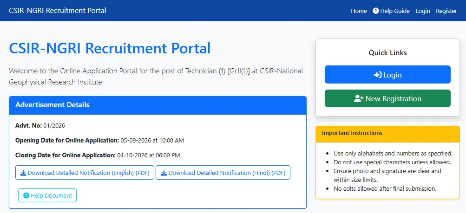Click the green New Registration button

pos(387,98)
